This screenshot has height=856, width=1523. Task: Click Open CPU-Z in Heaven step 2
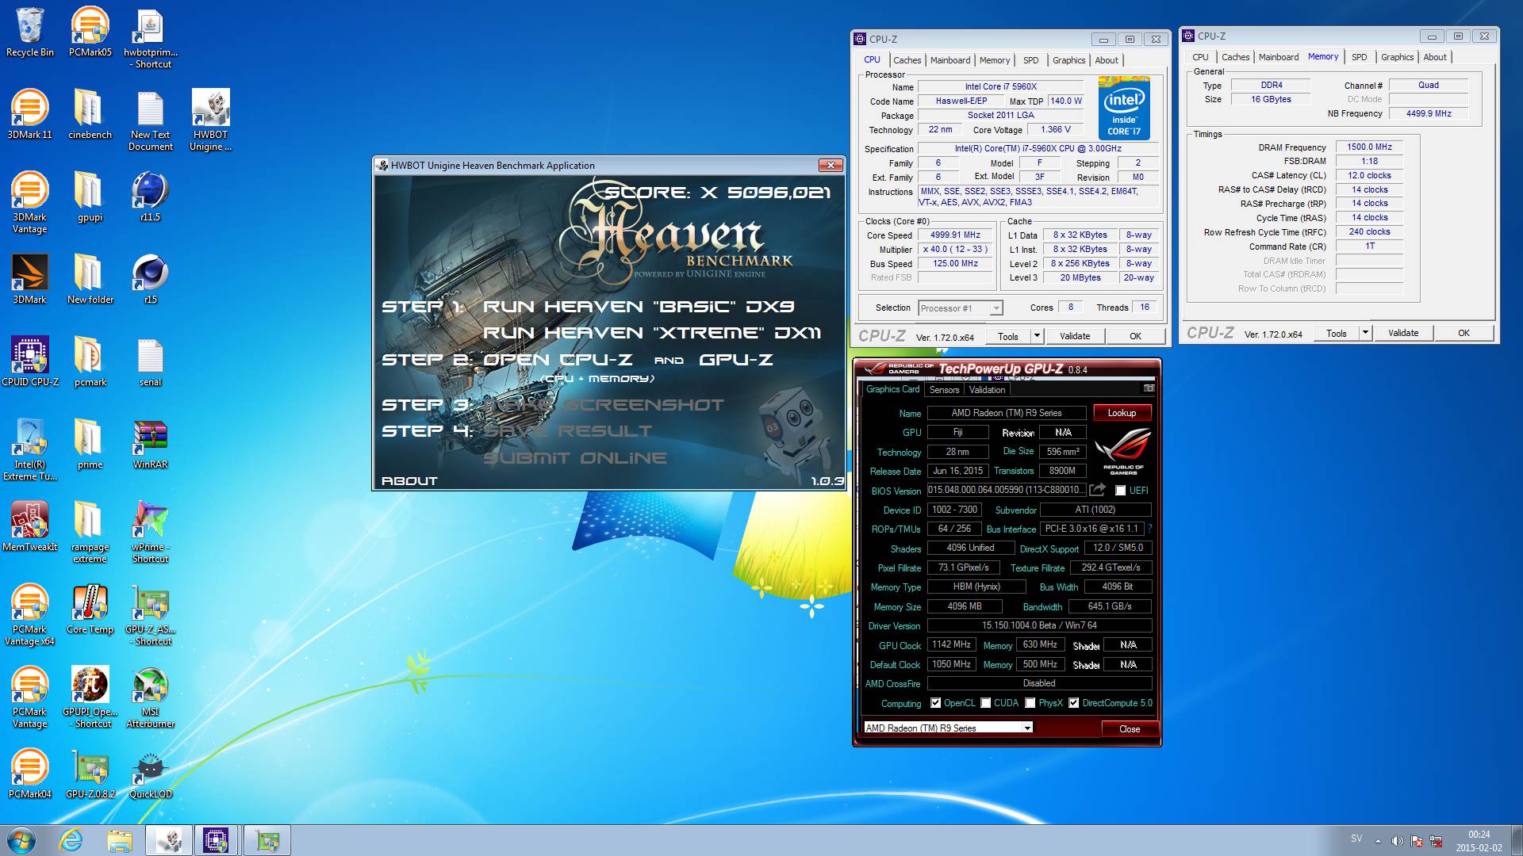pos(558,360)
